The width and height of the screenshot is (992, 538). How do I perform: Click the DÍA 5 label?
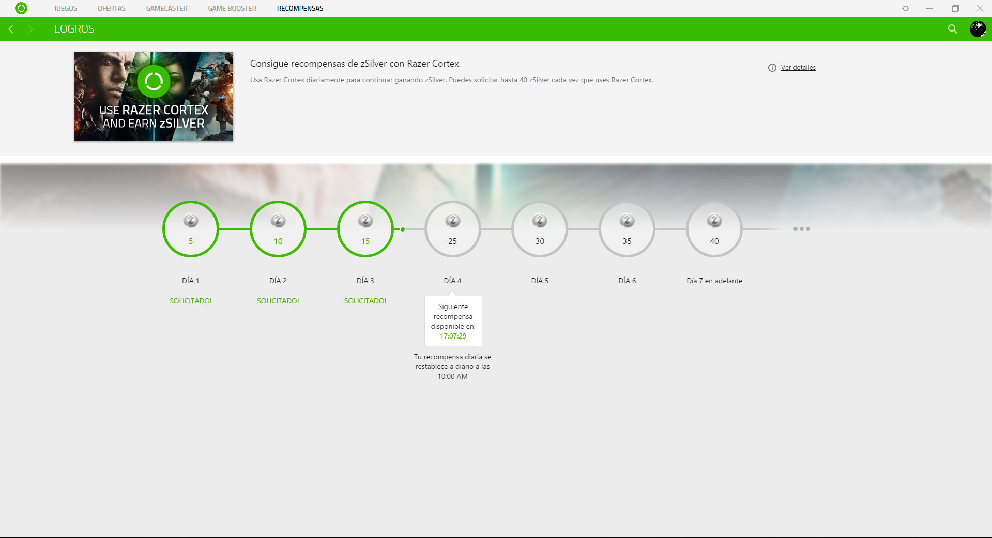(540, 281)
